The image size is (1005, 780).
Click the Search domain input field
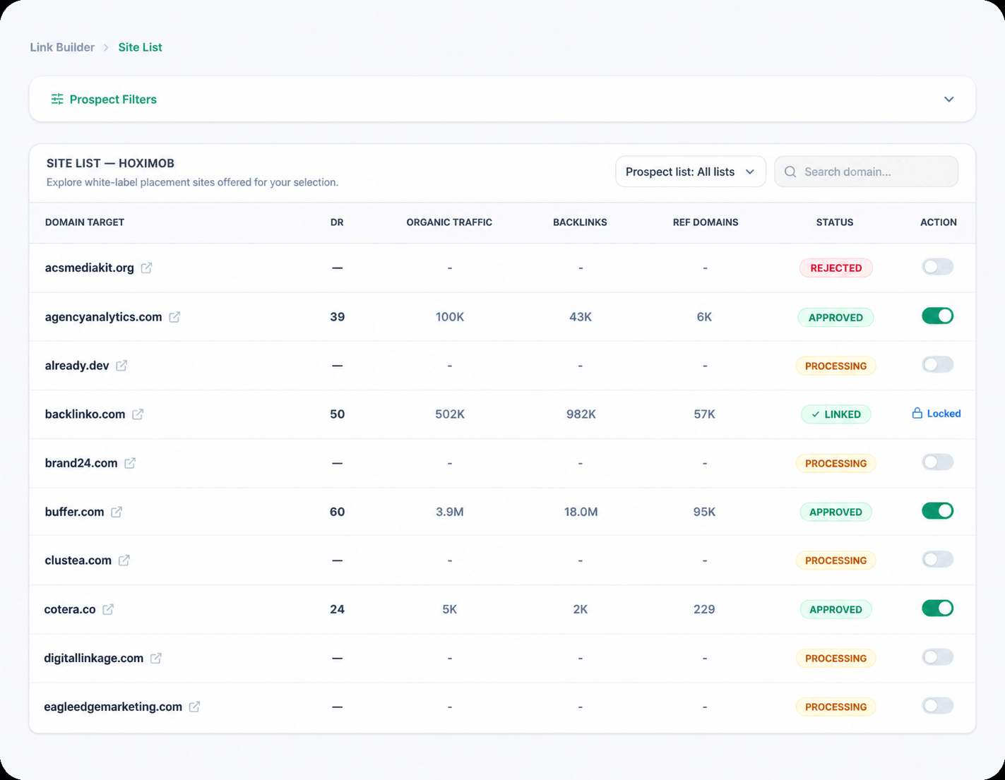point(866,172)
